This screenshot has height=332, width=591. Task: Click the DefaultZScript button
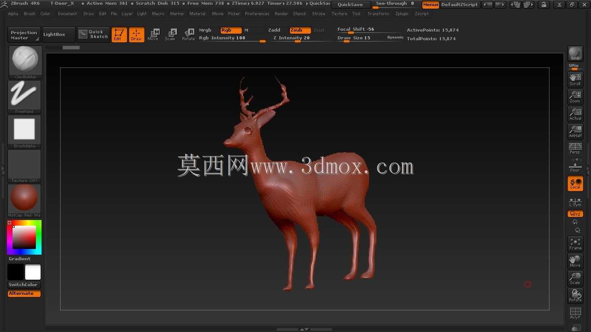click(x=459, y=4)
